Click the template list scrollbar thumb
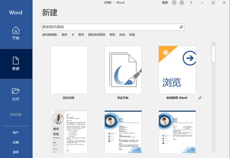The image size is (230, 158). [x=213, y=54]
